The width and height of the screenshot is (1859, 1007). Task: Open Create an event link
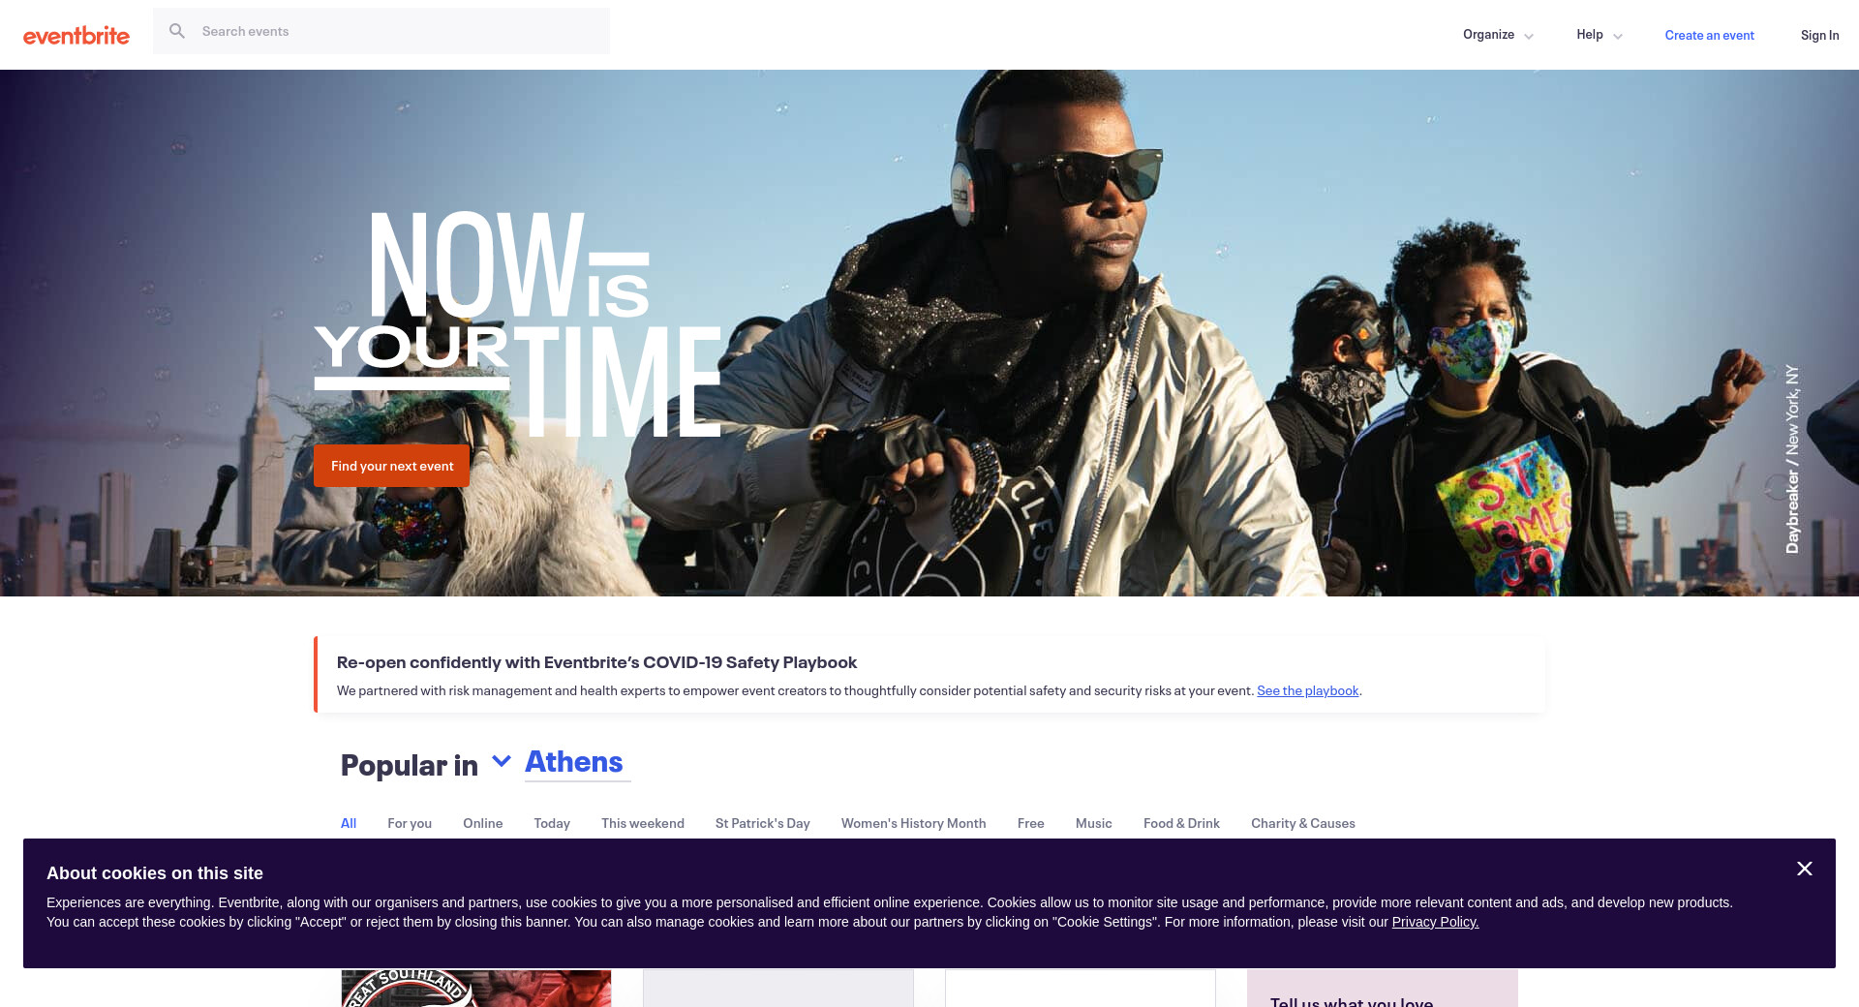(x=1709, y=35)
